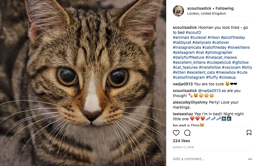
Task: Open the #nikon hashtag
Action: 213,37
